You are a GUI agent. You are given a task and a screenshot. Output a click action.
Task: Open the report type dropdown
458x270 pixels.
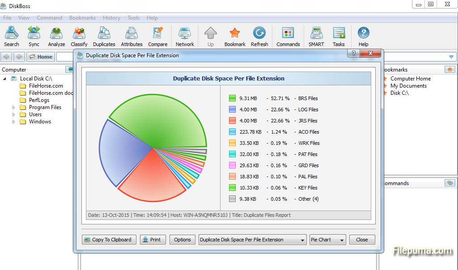pyautogui.click(x=252, y=240)
